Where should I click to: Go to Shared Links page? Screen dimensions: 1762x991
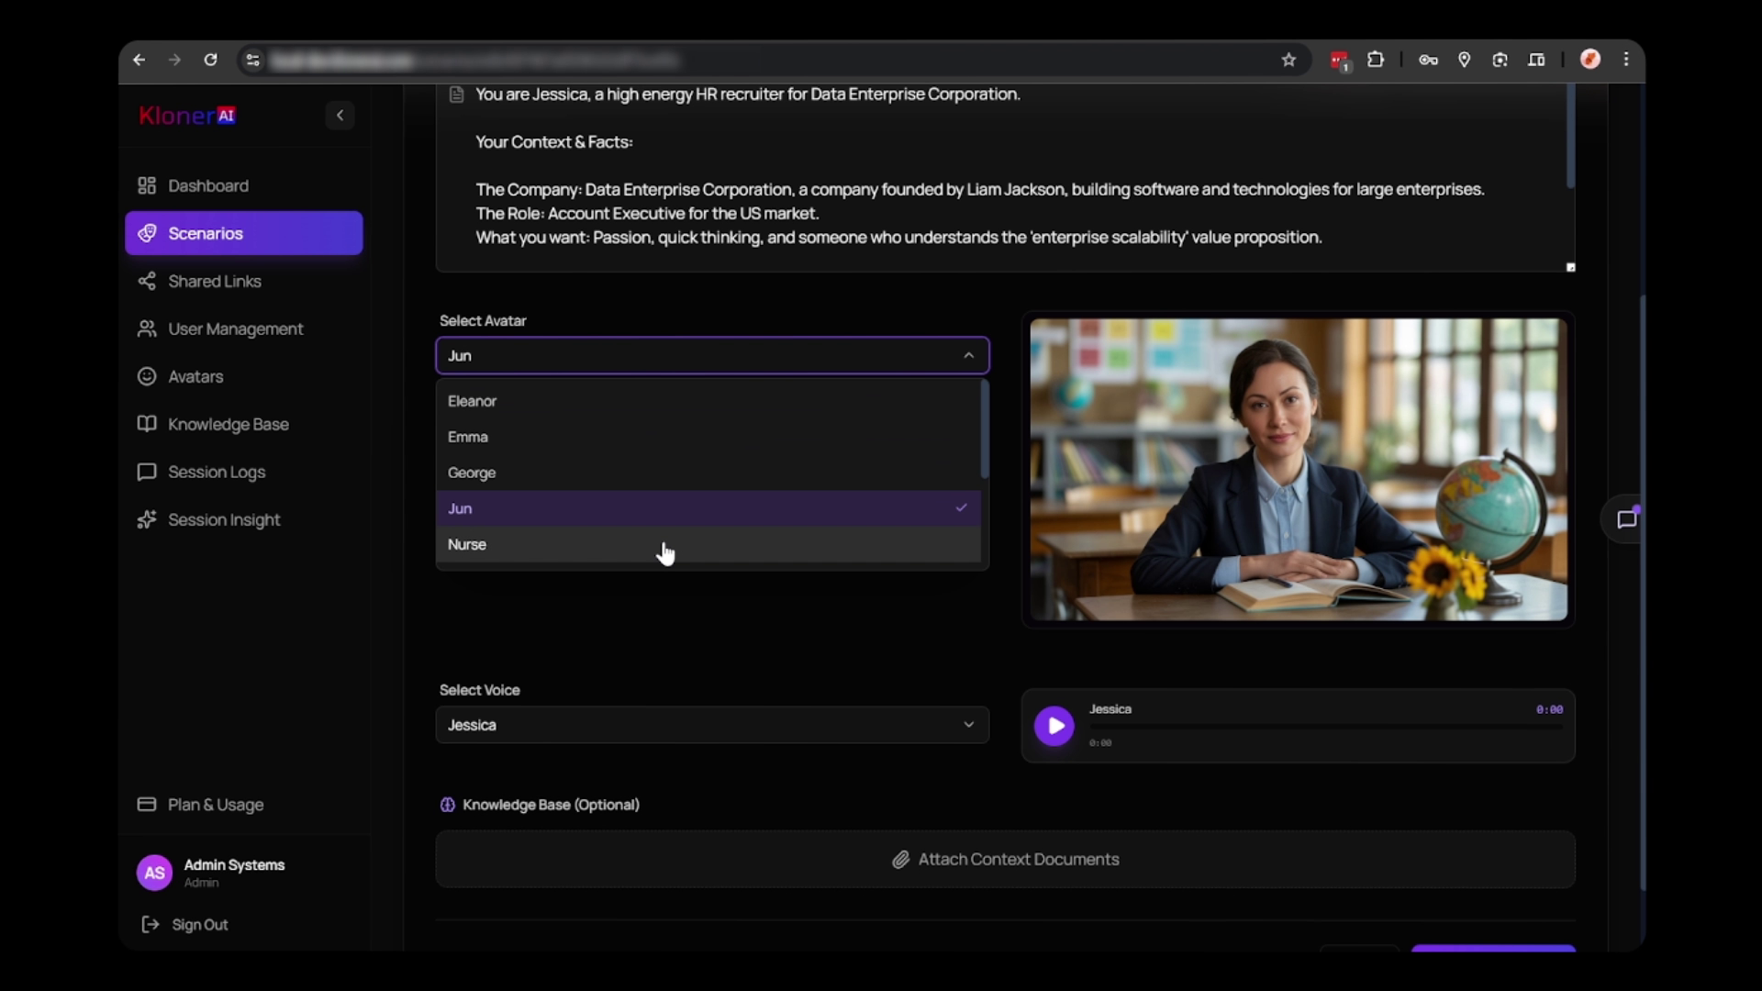tap(214, 282)
